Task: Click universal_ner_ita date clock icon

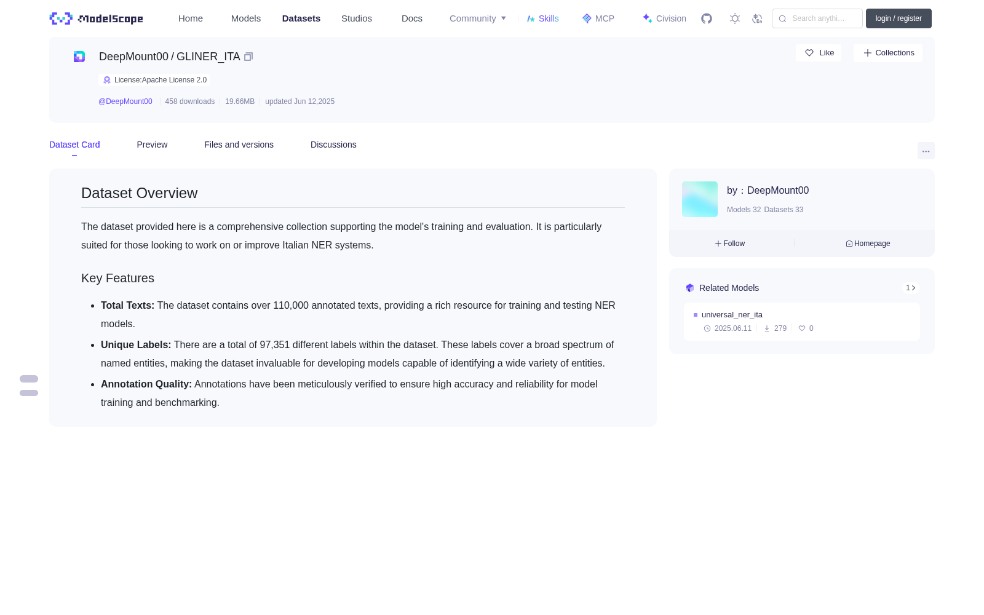Action: tap(707, 328)
